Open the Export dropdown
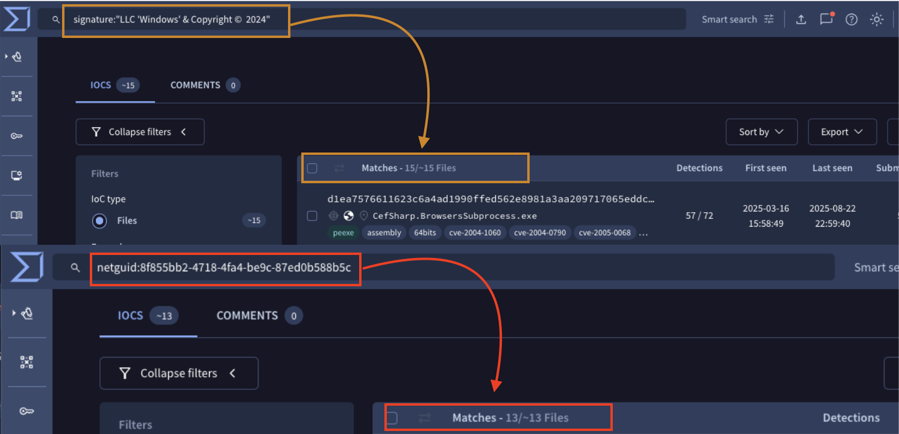 pyautogui.click(x=842, y=132)
